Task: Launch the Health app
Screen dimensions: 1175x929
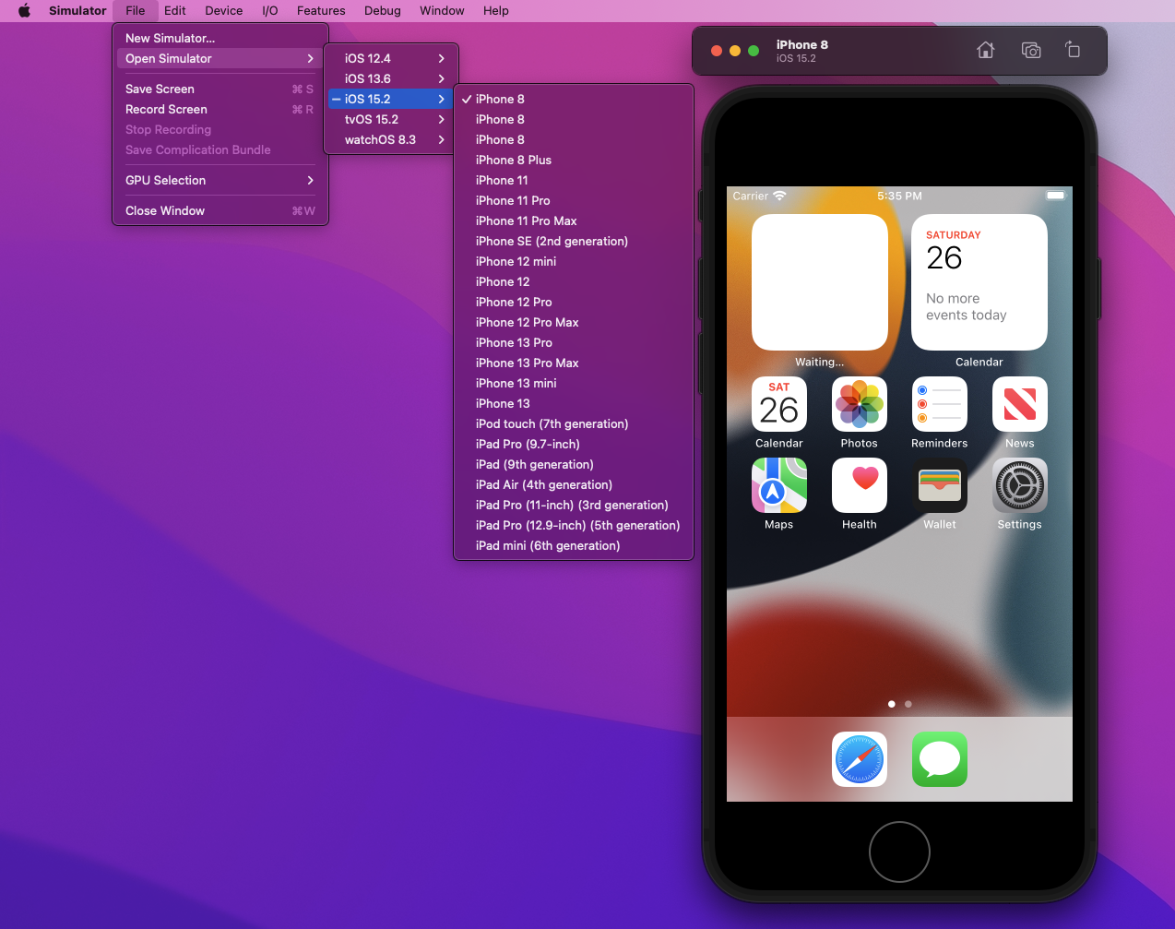Action: [x=859, y=485]
